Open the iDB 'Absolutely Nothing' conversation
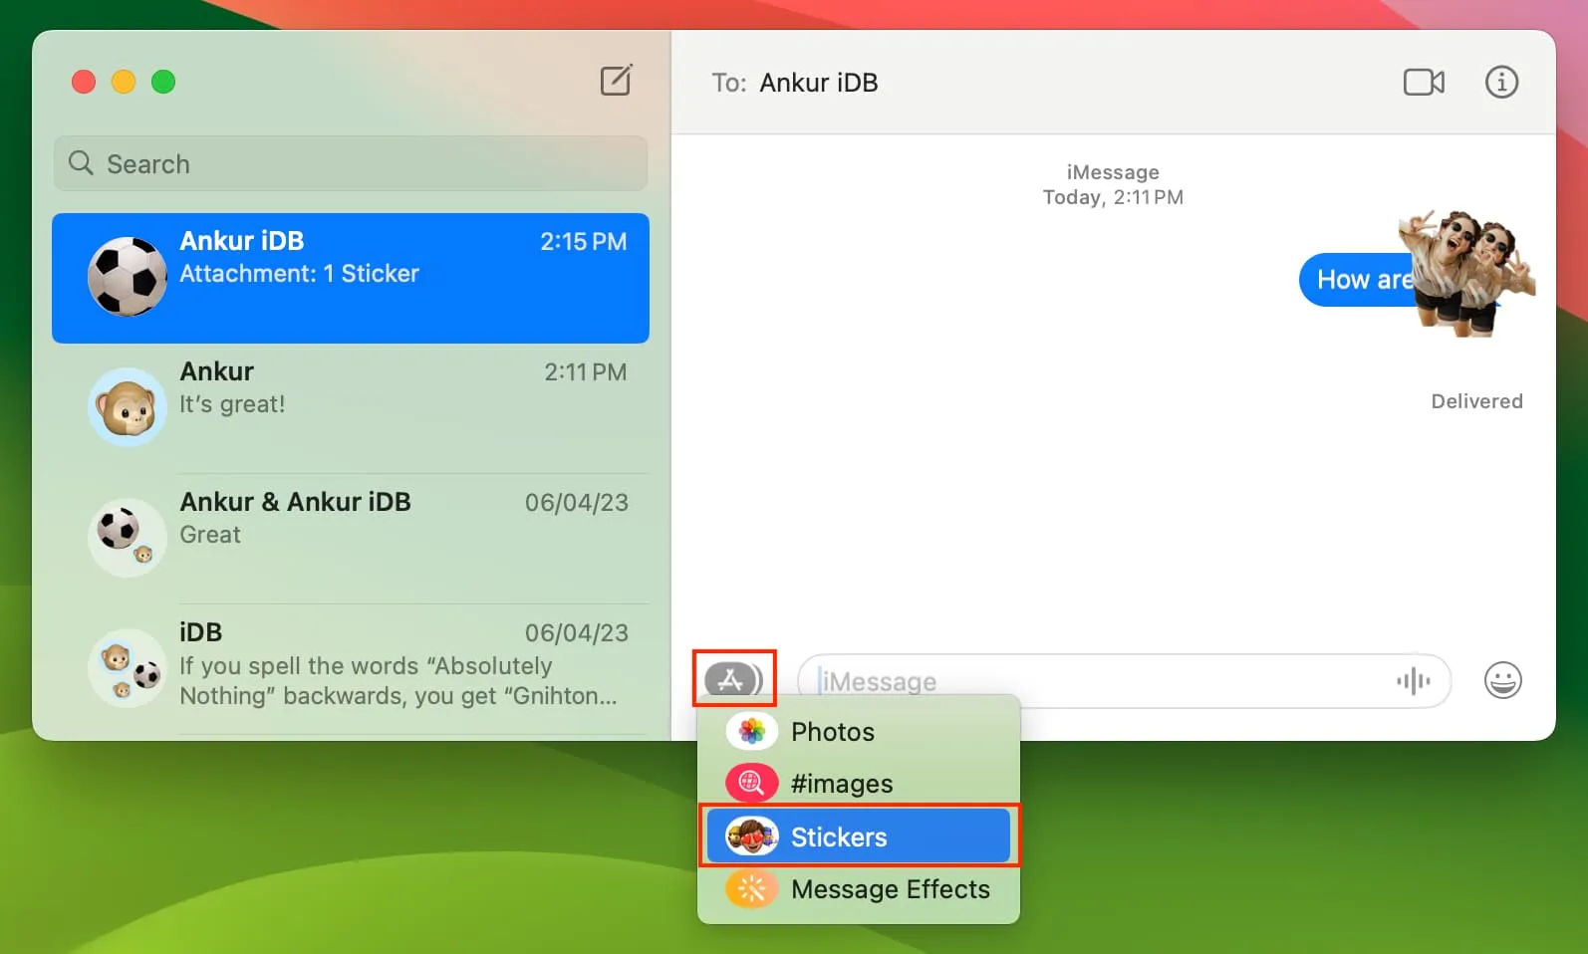 [x=351, y=668]
